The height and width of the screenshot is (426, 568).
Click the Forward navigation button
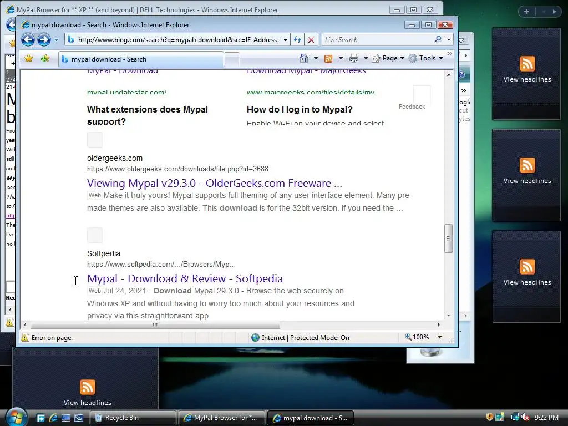[x=44, y=39]
